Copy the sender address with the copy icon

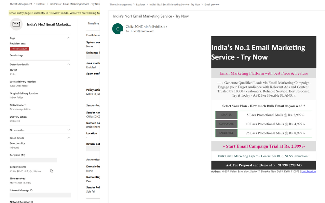52,171
